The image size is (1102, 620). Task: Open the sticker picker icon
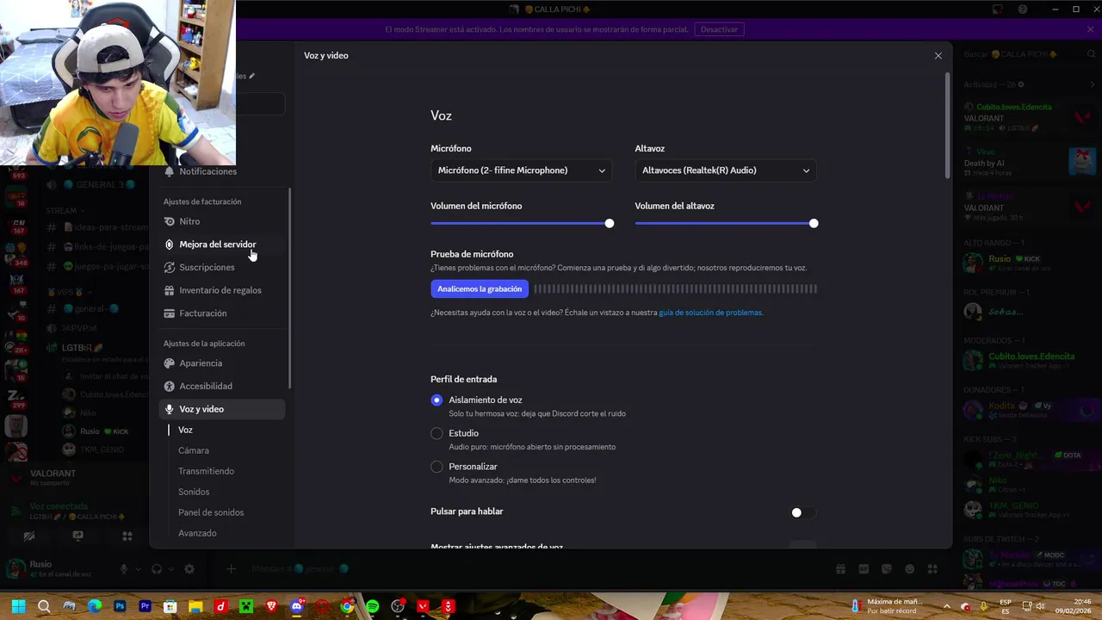(x=887, y=569)
